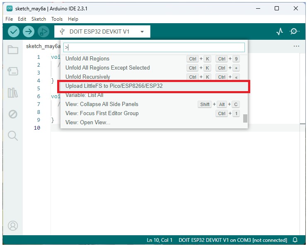Open the Search sidebar magnifier icon
This screenshot has width=307, height=246.
coord(13,135)
